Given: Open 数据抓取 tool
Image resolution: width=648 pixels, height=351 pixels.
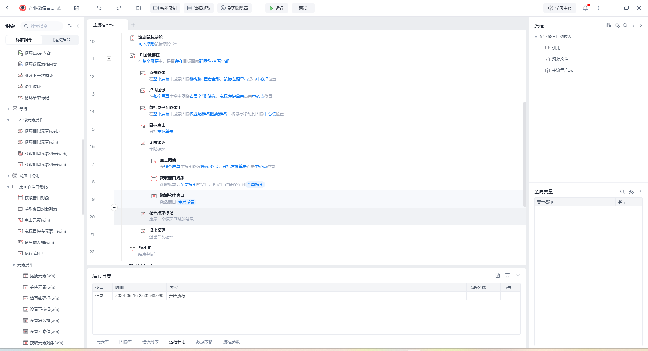Looking at the screenshot, I should tap(199, 8).
